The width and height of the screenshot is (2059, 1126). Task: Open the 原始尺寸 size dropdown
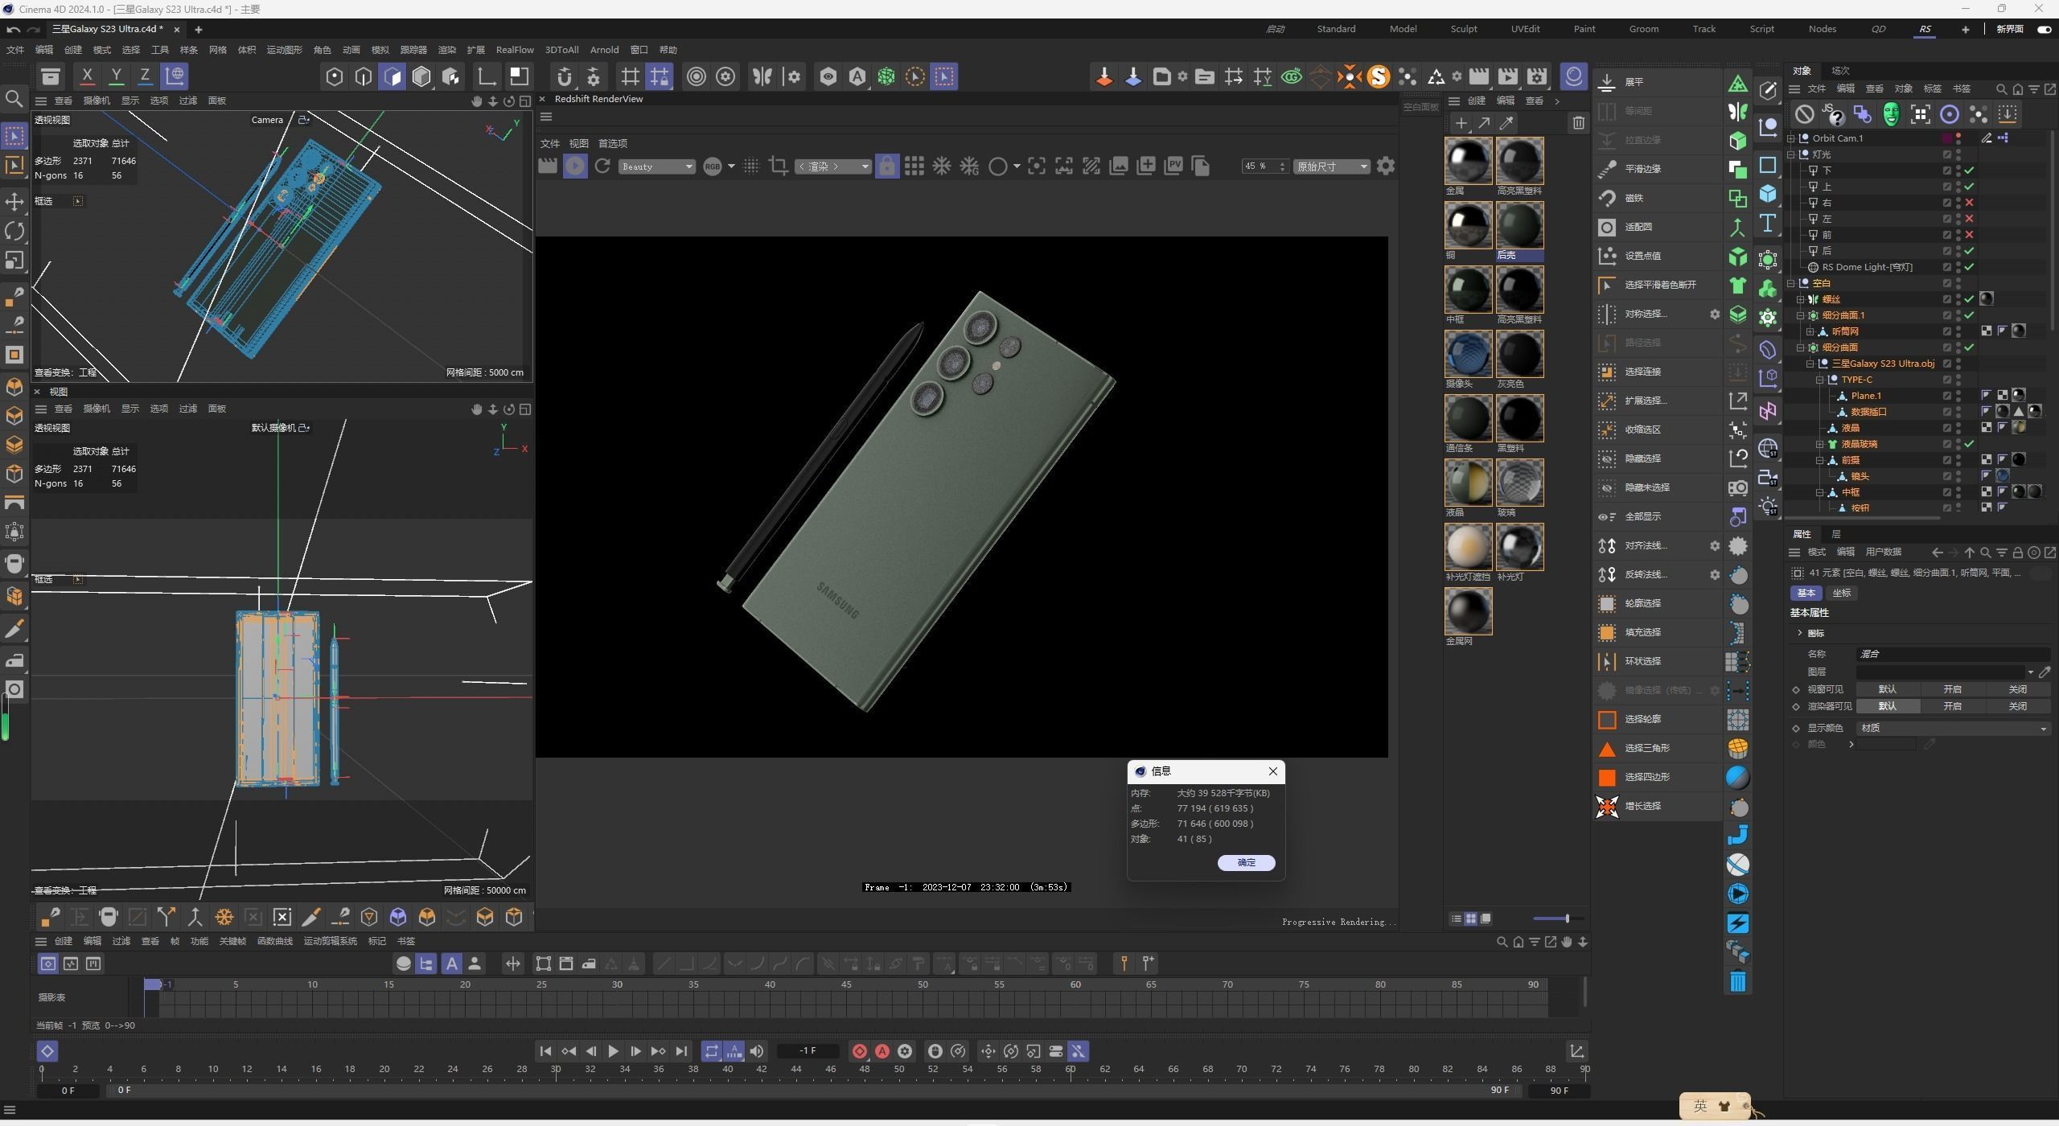coord(1331,166)
